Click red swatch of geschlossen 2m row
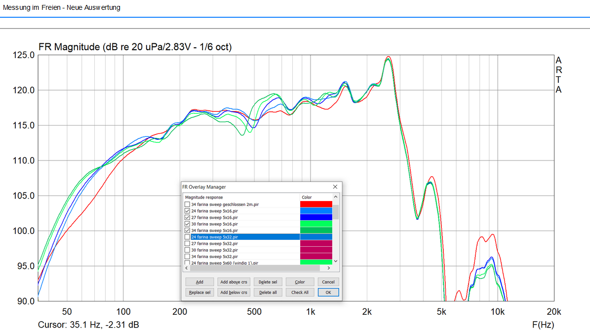Screen dimensions: 590x331 316,204
